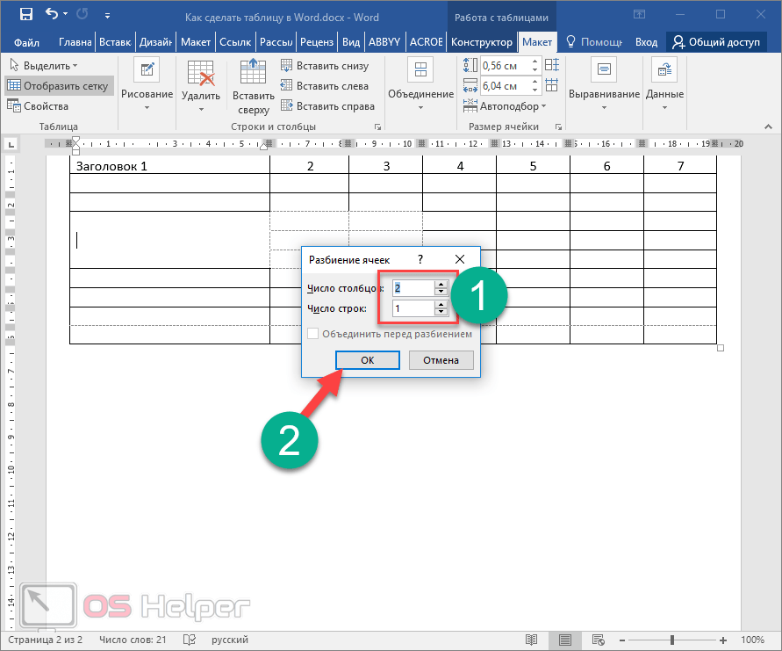Open table Properties (Свойства)
Image resolution: width=782 pixels, height=651 pixels.
click(x=39, y=106)
